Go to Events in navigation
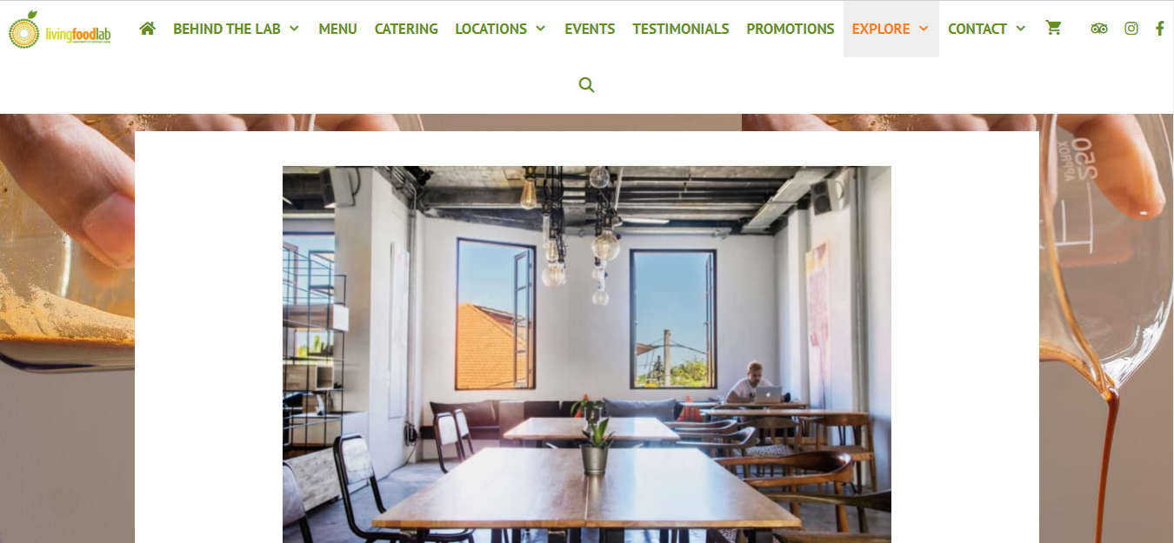This screenshot has width=1174, height=543. [590, 29]
